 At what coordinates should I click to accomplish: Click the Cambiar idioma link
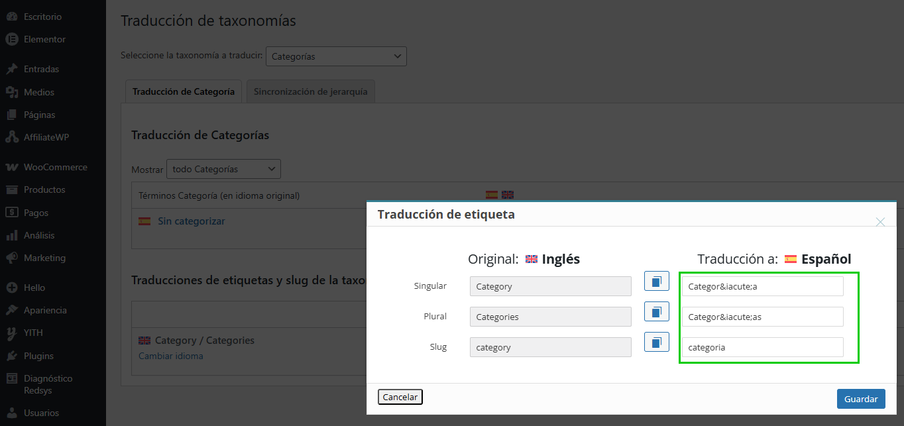coord(170,356)
